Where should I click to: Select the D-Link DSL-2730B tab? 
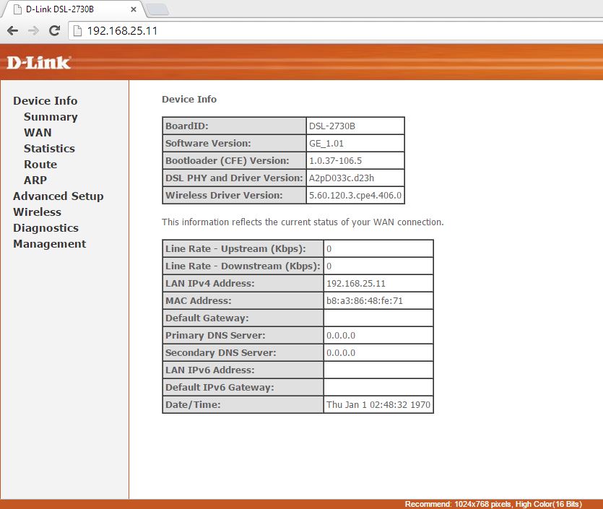(x=73, y=9)
